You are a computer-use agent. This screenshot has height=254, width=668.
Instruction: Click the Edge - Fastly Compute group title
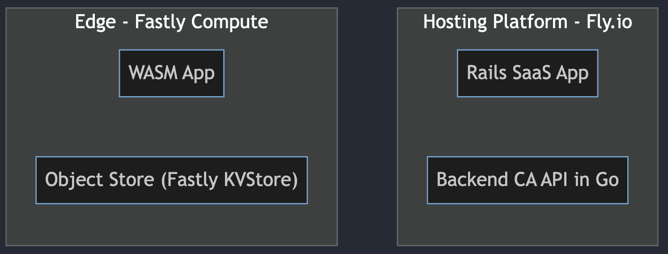tap(171, 21)
